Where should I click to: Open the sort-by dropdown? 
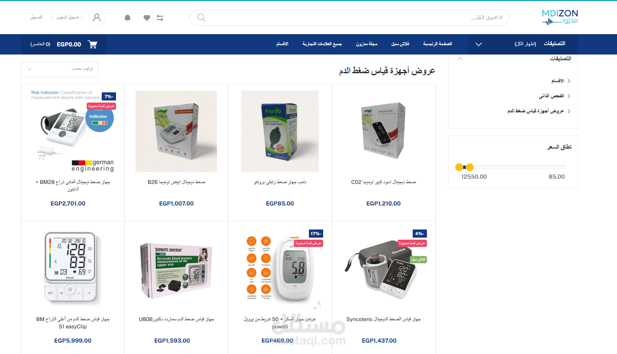59,69
